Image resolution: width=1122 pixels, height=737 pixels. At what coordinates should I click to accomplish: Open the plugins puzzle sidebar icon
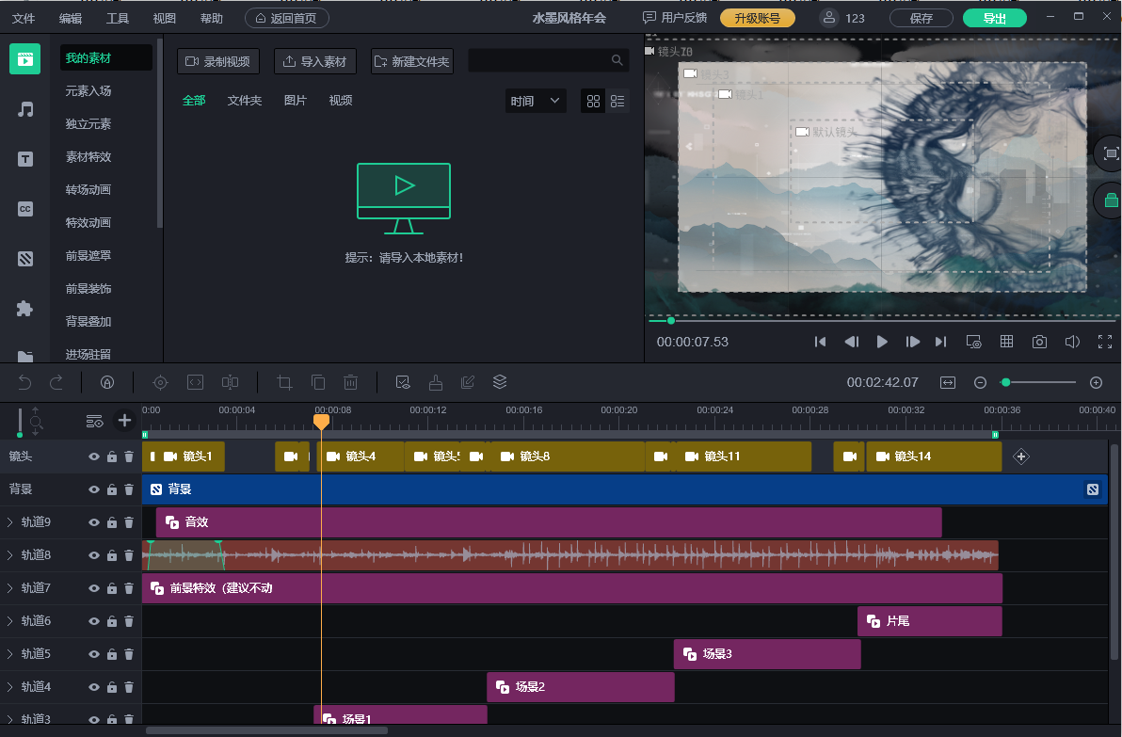click(25, 309)
